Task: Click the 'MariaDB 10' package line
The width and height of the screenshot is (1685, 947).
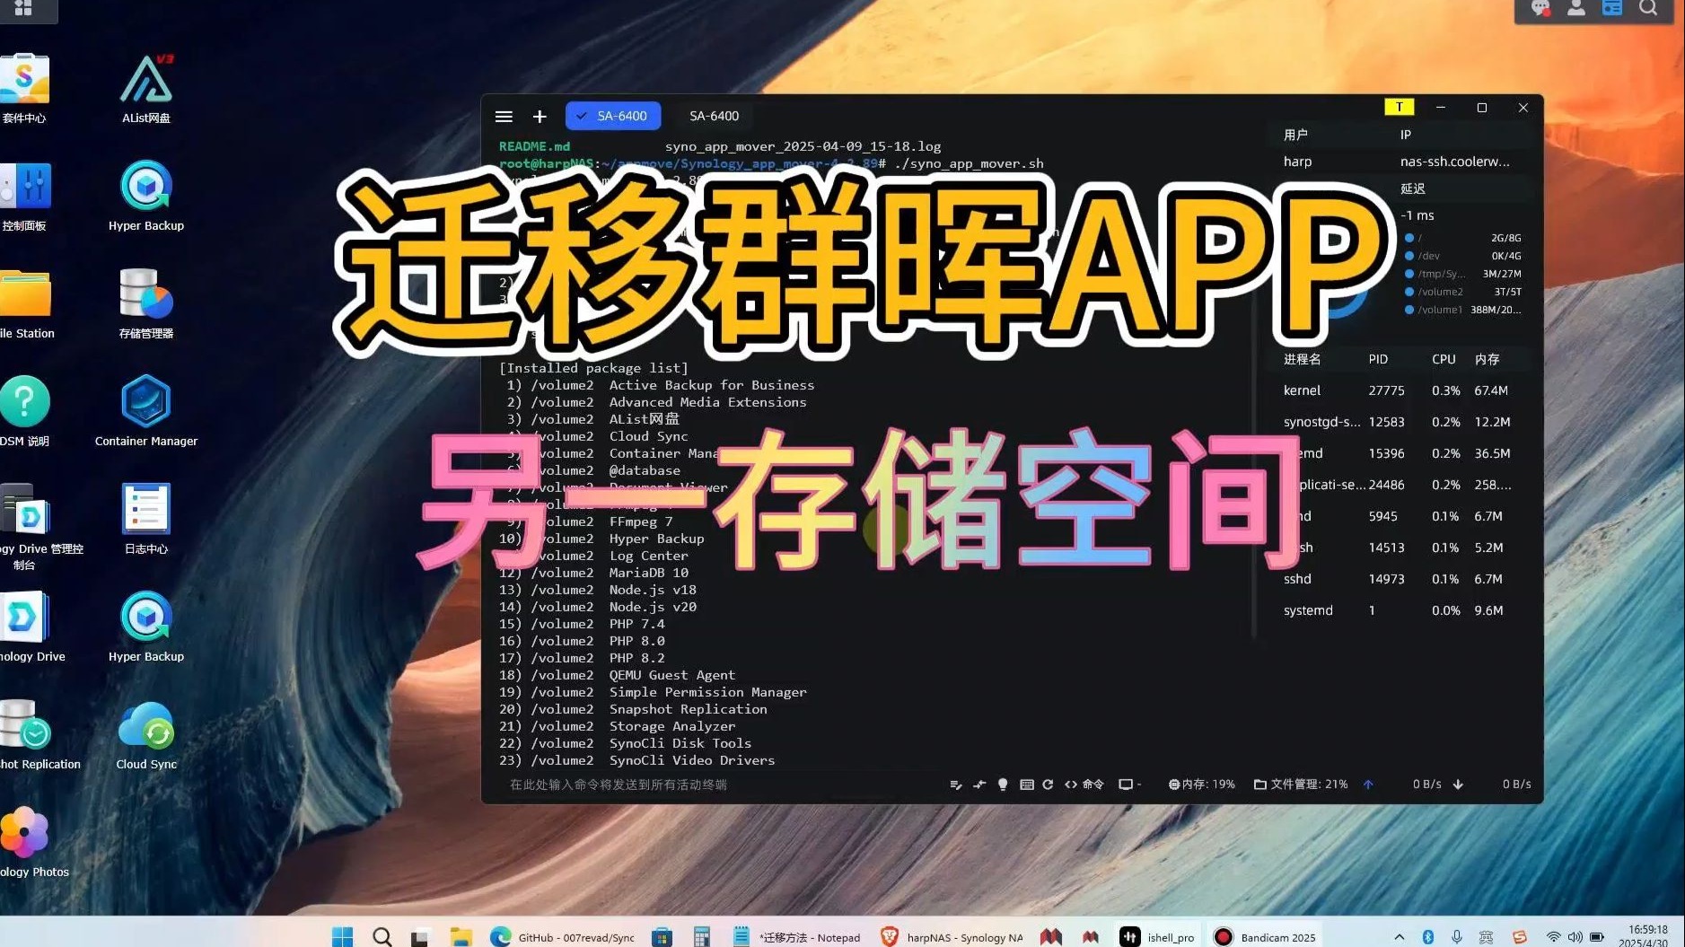Action: 594,573
